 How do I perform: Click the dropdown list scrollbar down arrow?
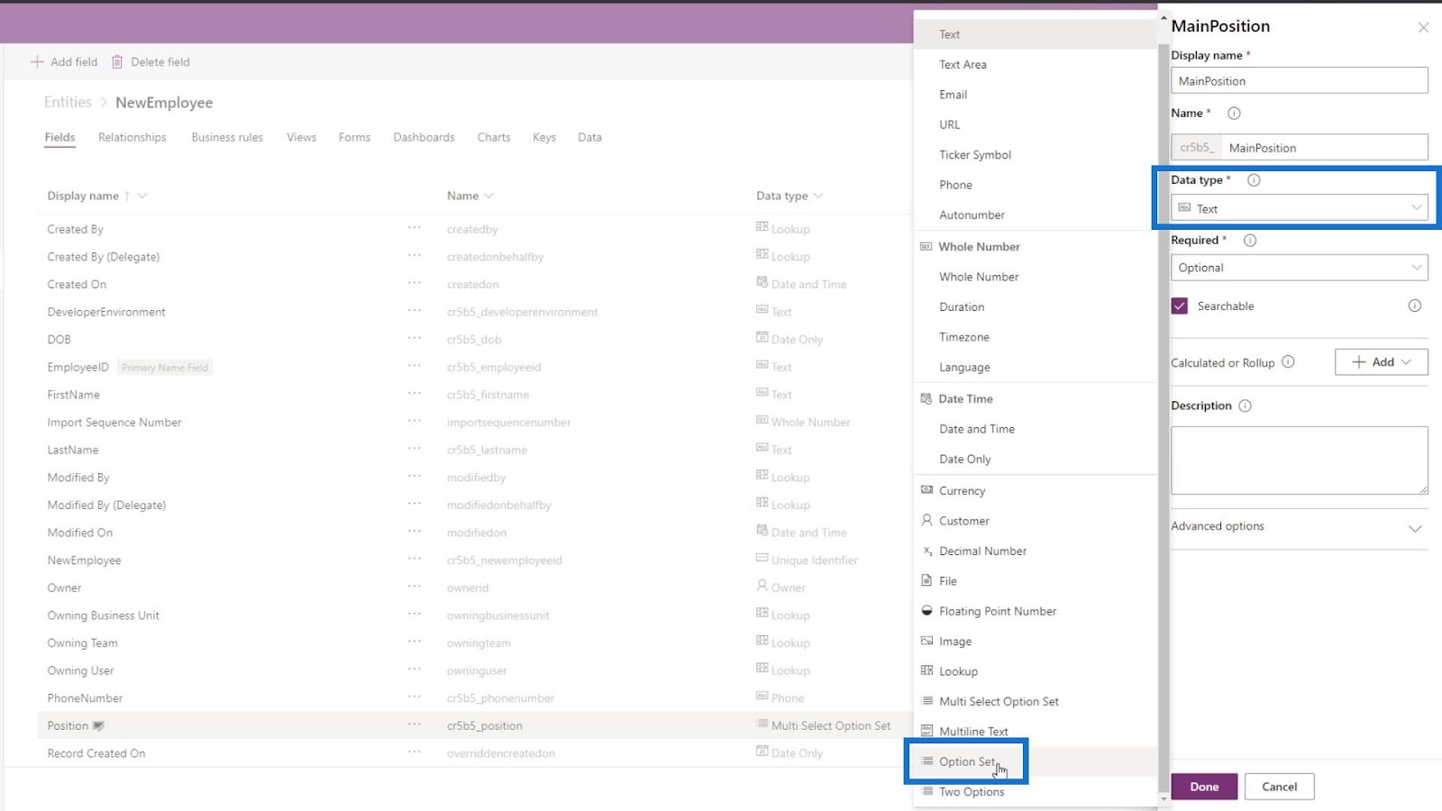[1164, 798]
